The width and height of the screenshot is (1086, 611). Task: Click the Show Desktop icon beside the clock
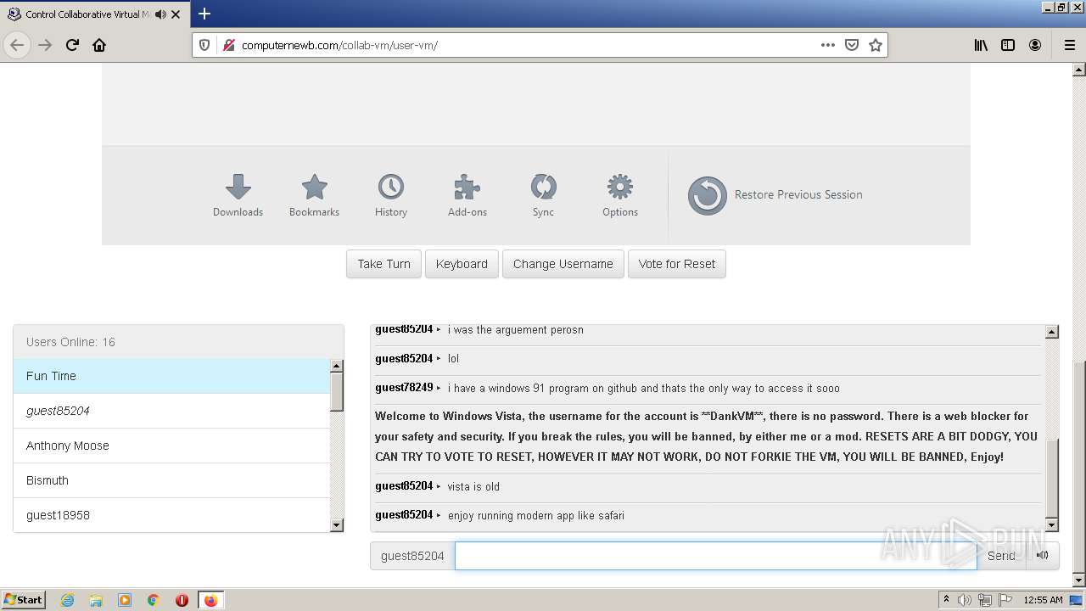tap(1076, 600)
